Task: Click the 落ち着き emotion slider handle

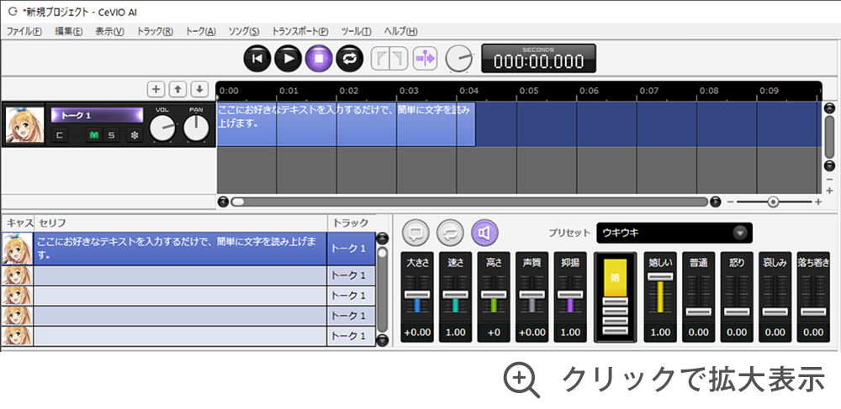Action: [x=813, y=312]
